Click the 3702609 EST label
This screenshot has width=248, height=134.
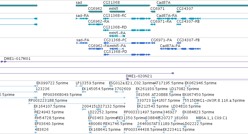(123, 89)
